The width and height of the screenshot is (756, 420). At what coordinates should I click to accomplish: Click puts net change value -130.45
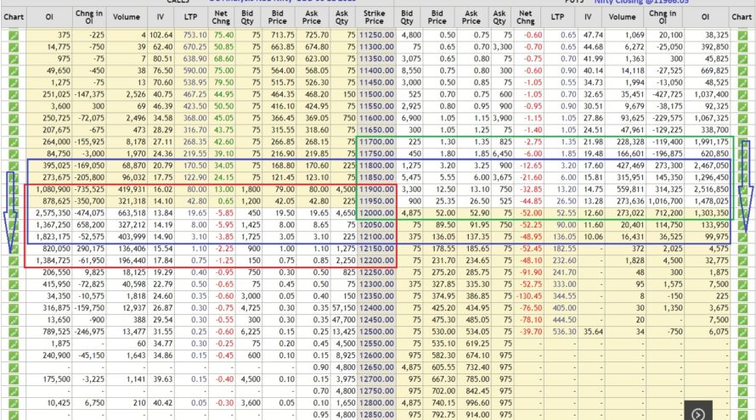pyautogui.click(x=529, y=296)
